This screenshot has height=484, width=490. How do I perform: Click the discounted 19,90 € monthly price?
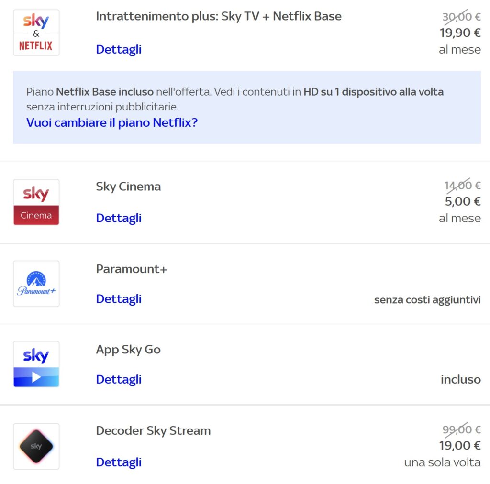coord(459,33)
